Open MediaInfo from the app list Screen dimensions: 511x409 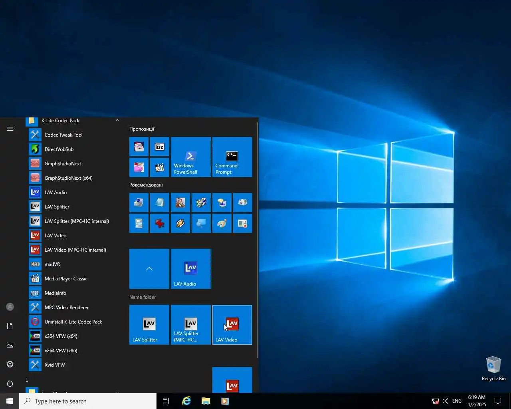coord(73,293)
